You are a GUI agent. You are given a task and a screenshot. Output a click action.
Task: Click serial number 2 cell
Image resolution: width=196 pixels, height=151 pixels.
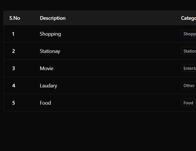14,51
